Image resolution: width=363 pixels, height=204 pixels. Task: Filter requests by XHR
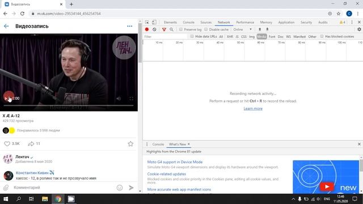[230, 36]
